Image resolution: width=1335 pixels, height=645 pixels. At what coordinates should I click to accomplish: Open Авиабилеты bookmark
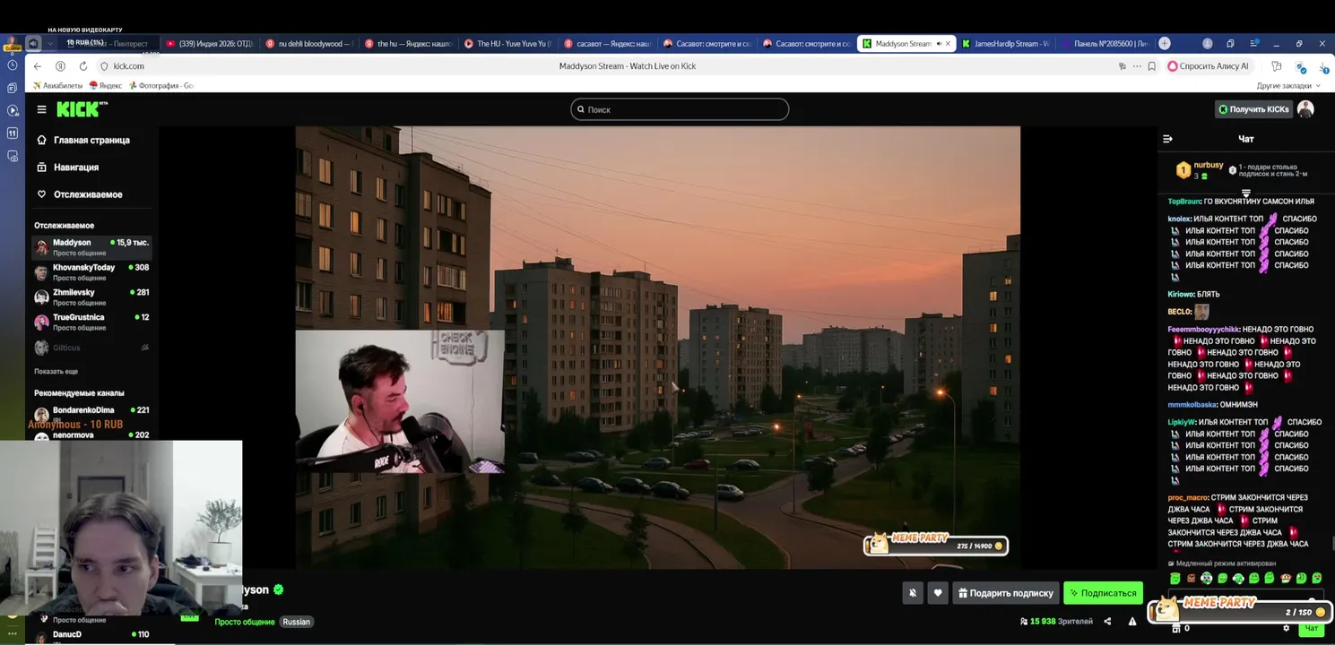(57, 86)
